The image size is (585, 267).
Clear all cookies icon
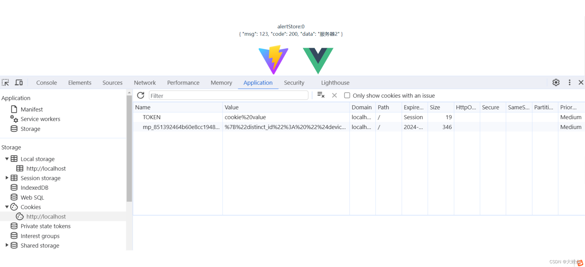pyautogui.click(x=321, y=95)
